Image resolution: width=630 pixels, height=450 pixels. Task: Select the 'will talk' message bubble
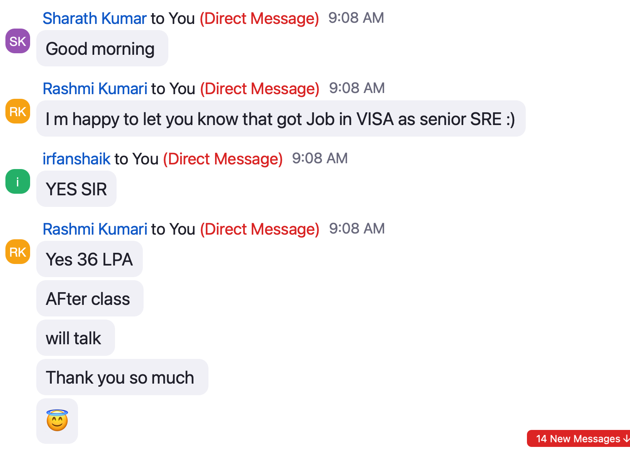76,338
